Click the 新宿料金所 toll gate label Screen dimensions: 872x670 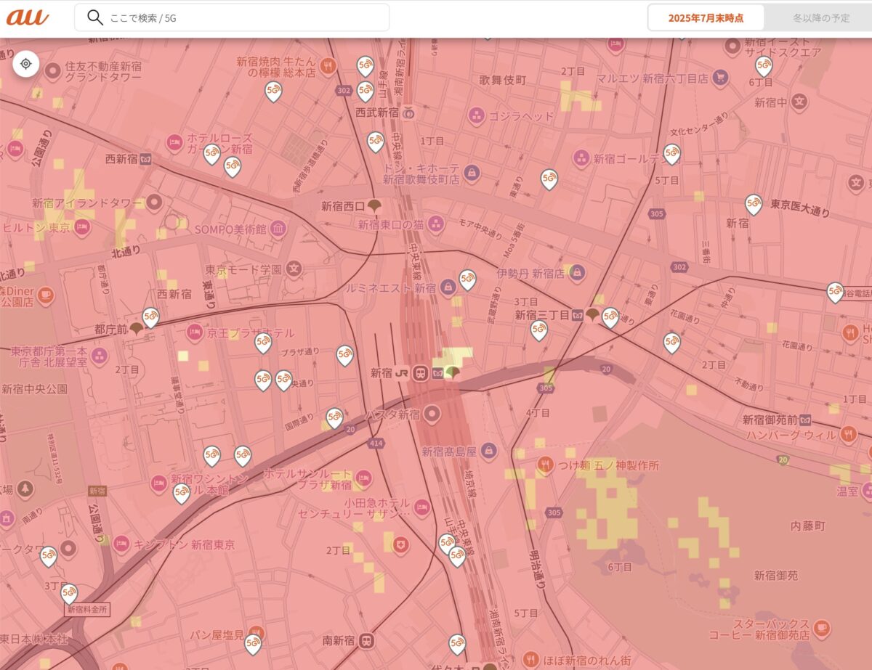click(86, 610)
